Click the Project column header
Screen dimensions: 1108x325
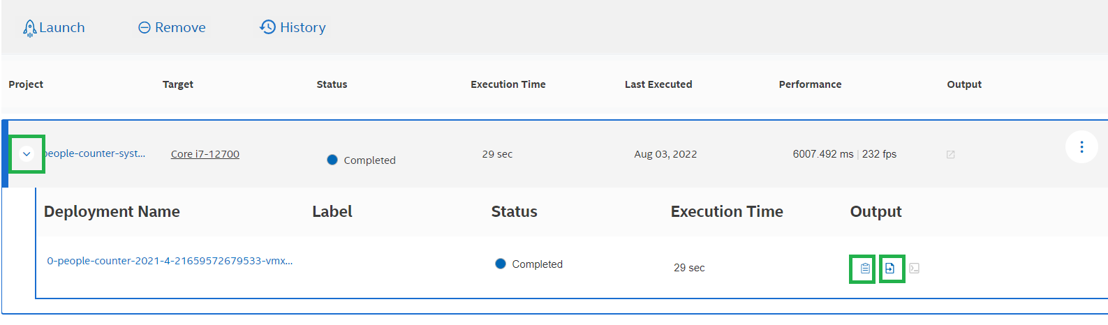(26, 84)
